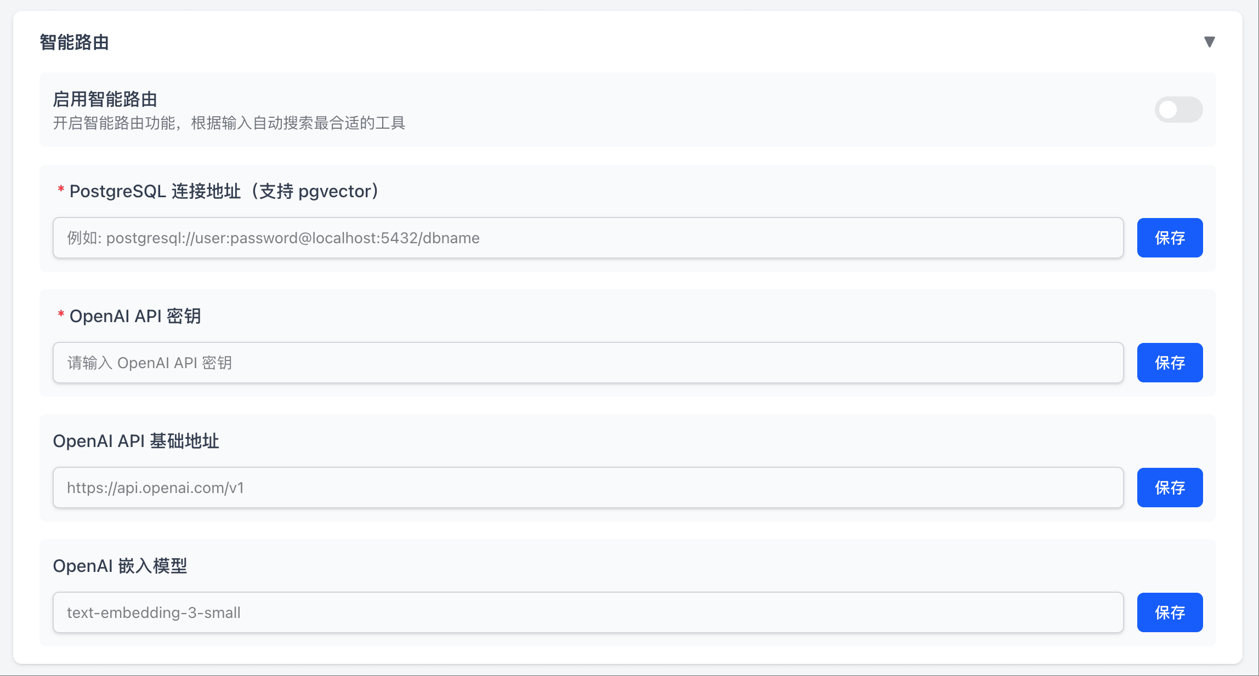Collapse the 智能路由 section with the triangle
The width and height of the screenshot is (1259, 676).
point(1209,42)
